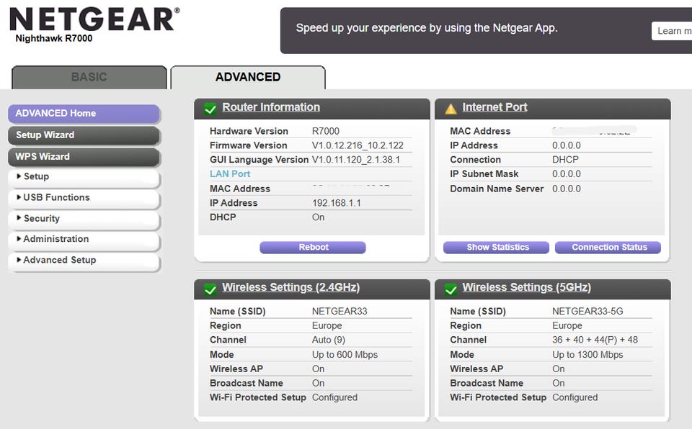Viewport: 692px width, 429px height.
Task: Expand the Security section
Action: click(84, 219)
